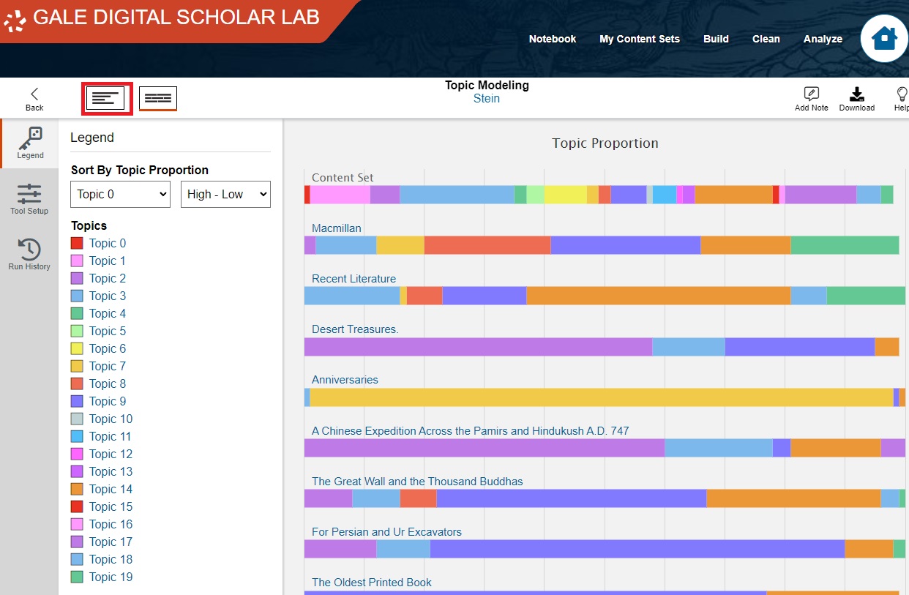Select Topic 2 in the legend
909x595 pixels.
coord(108,278)
